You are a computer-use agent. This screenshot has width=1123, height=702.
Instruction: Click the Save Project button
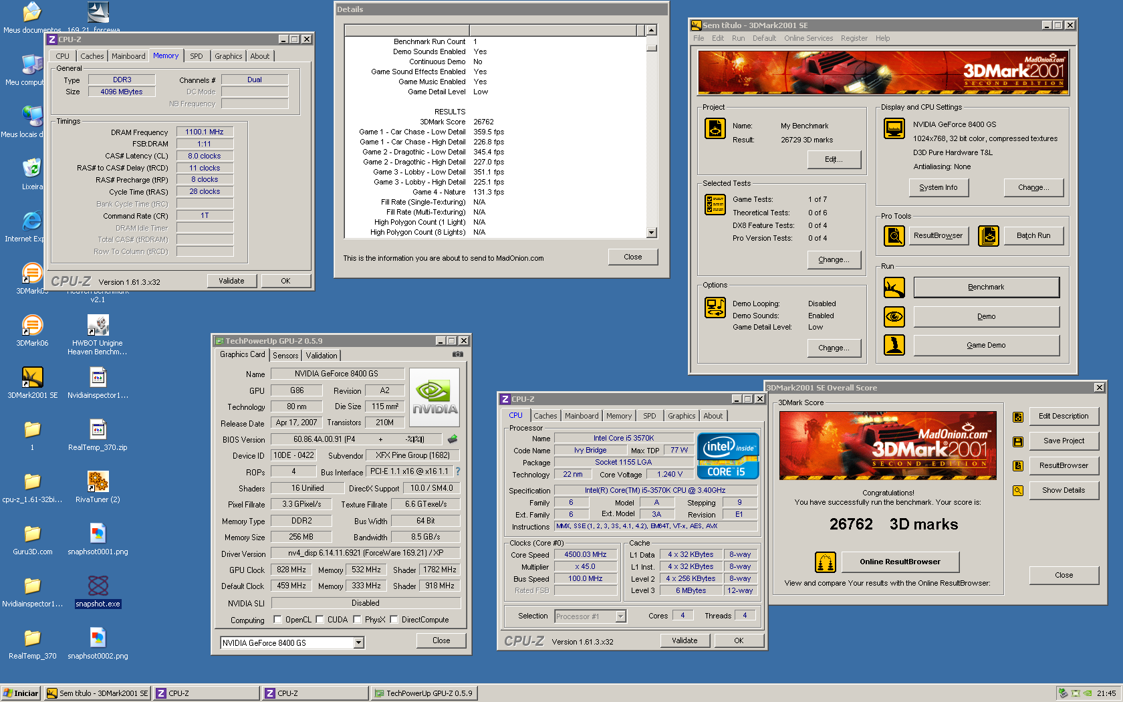1064,441
